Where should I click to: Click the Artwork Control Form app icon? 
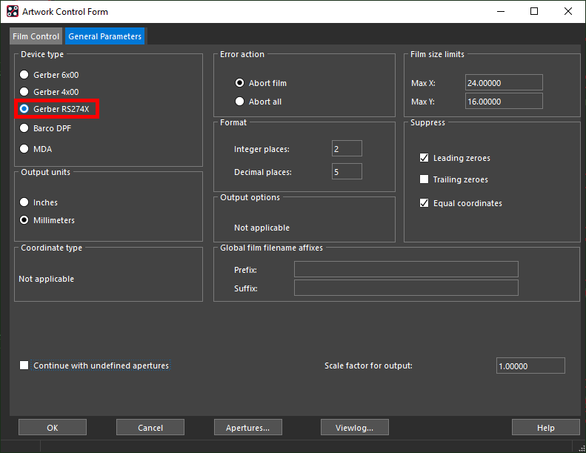13,11
